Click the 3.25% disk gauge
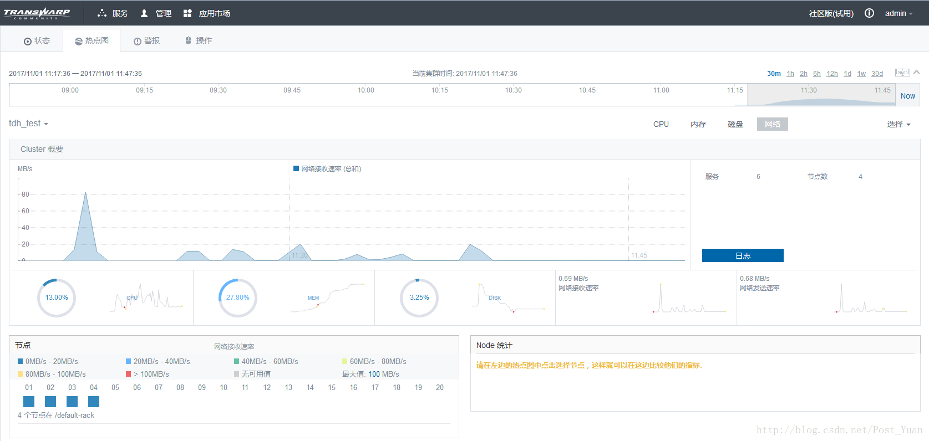Viewport: 929px width, 441px height. coord(419,298)
